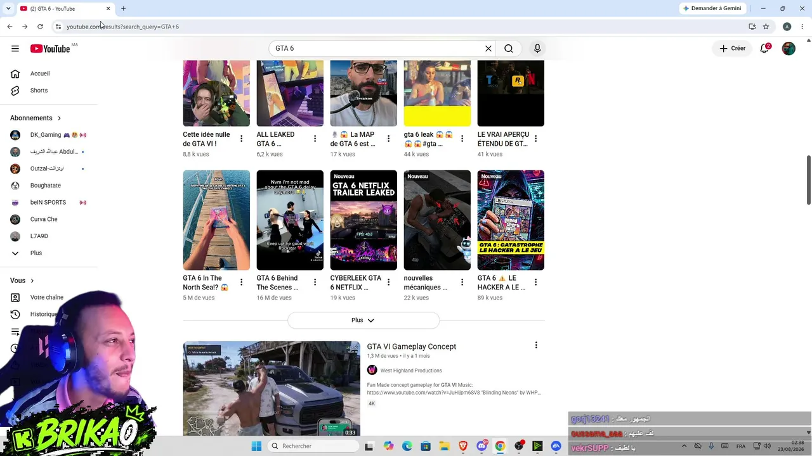Run search with the magnifier button
Image resolution: width=812 pixels, height=456 pixels.
click(x=509, y=49)
